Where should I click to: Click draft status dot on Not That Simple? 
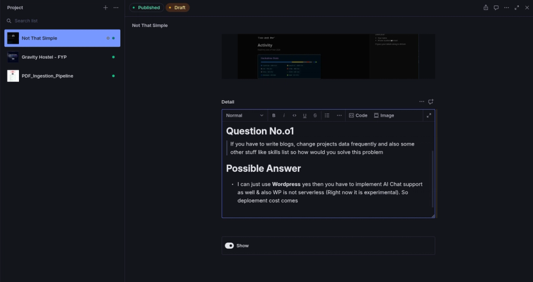click(x=108, y=38)
